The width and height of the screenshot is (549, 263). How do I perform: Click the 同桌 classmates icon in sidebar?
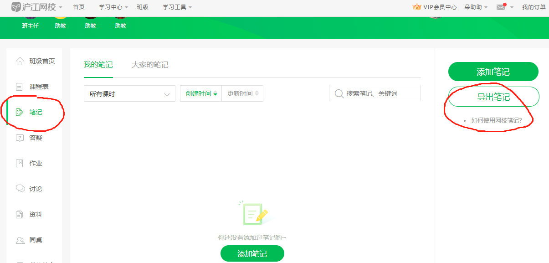(x=20, y=240)
